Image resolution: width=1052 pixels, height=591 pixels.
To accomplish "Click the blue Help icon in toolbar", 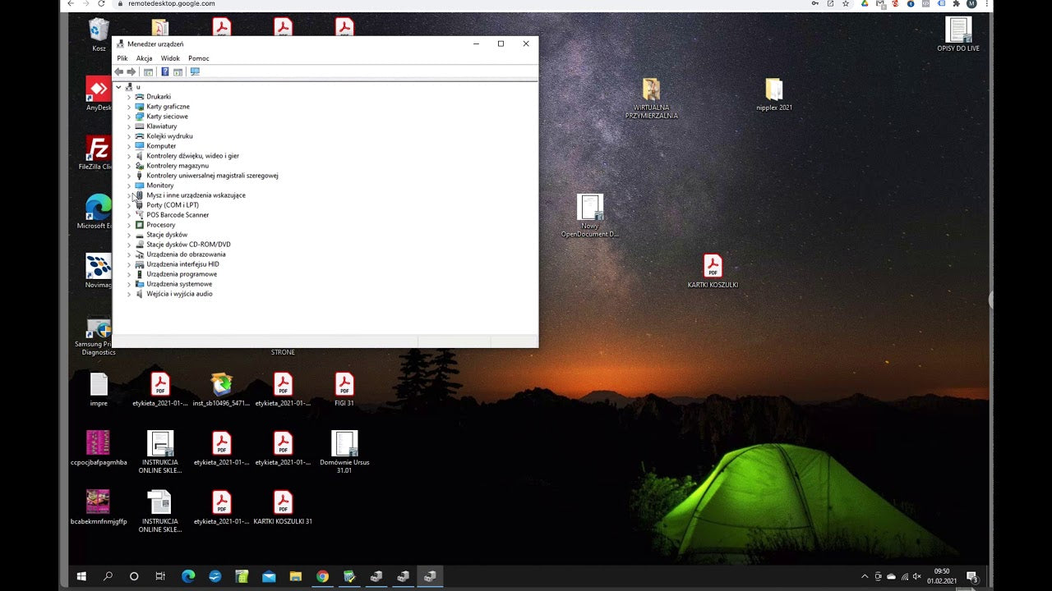I will (x=164, y=72).
